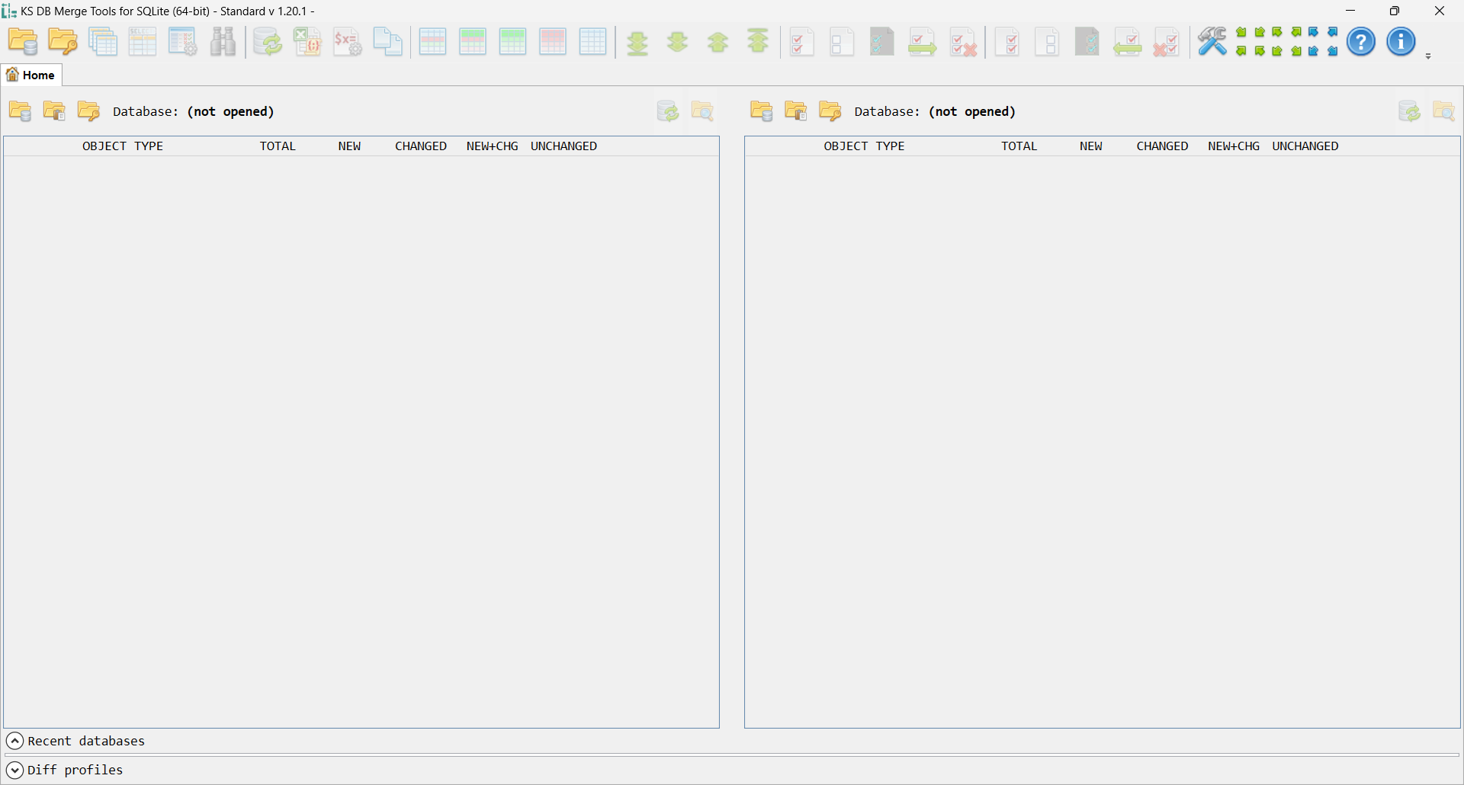Click the blue info about icon
This screenshot has height=785, width=1464.
click(x=1400, y=42)
